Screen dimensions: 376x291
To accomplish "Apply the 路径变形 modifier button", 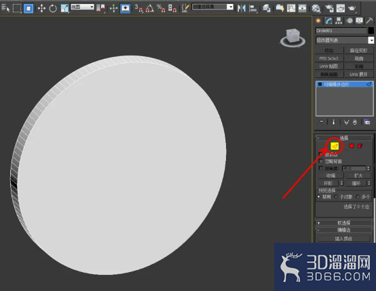I will pyautogui.click(x=359, y=50).
